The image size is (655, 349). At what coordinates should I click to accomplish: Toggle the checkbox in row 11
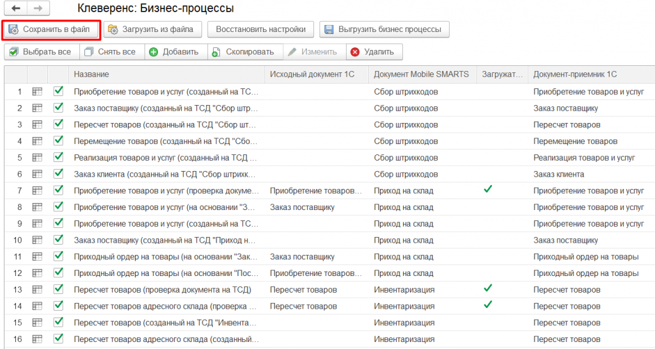[x=58, y=256]
